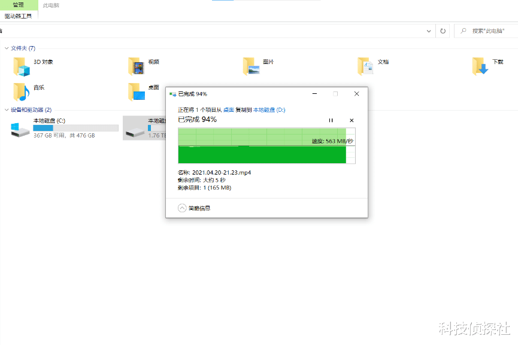Collapse the 设备和驱动器 (2) group

point(6,109)
